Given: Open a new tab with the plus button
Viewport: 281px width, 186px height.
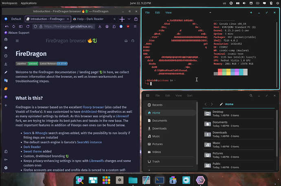Looking at the screenshot, I should pyautogui.click(x=122, y=19).
